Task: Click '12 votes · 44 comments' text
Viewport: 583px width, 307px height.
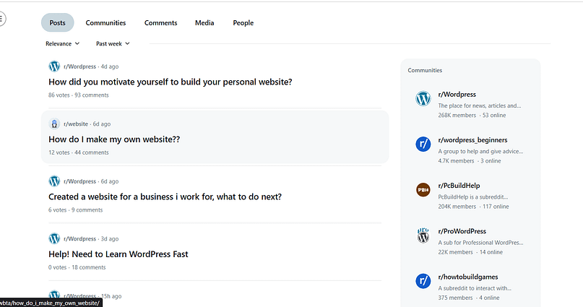Action: (79, 152)
